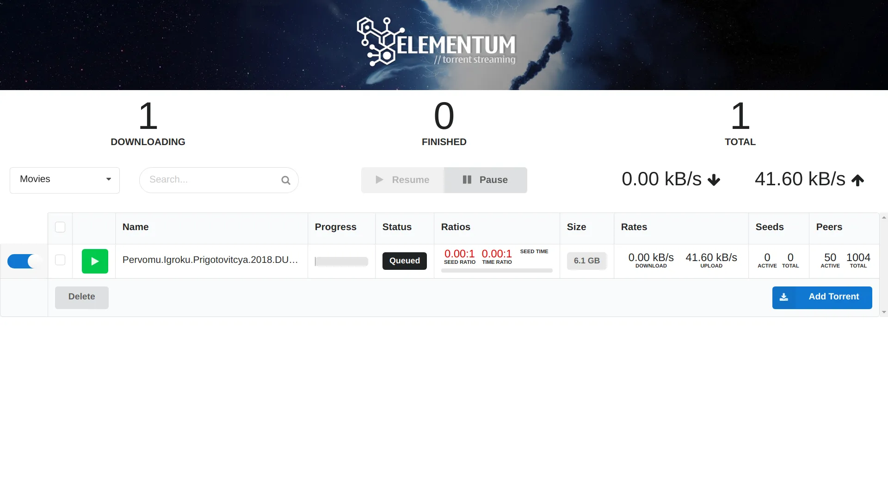Open the Movies category dropdown
888x499 pixels.
(64, 180)
